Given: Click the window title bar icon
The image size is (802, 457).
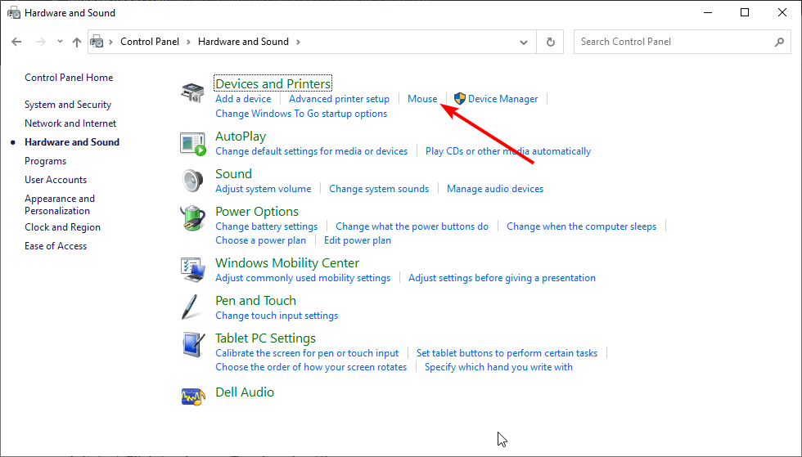Looking at the screenshot, I should pyautogui.click(x=13, y=13).
